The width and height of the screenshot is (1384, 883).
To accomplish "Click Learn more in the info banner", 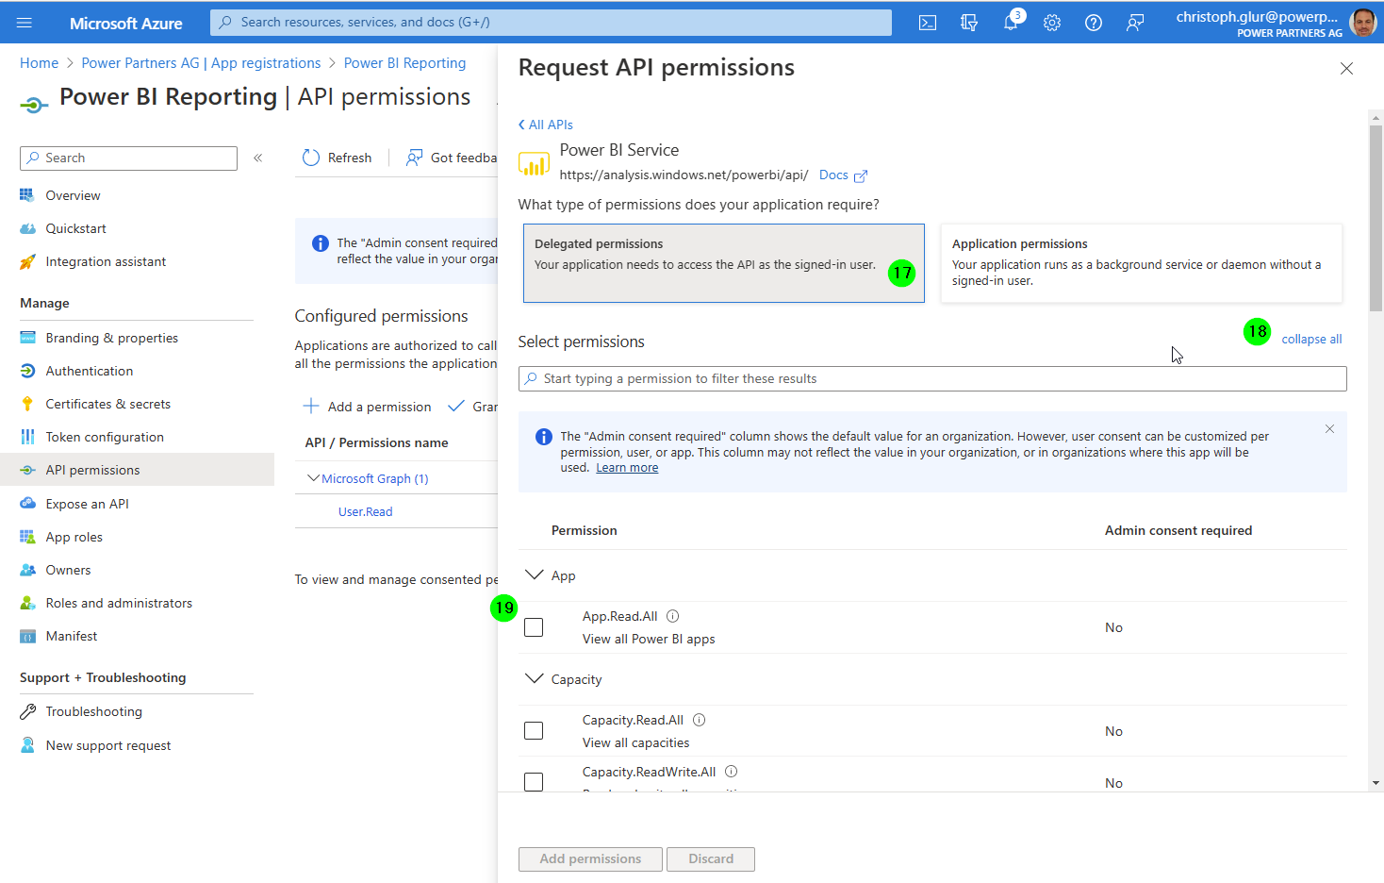I will pyautogui.click(x=627, y=468).
